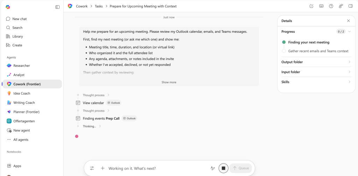358x176 pixels.
Task: Close the Details panel
Action: click(x=349, y=21)
